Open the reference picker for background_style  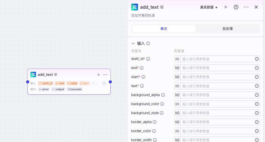coord(257,113)
